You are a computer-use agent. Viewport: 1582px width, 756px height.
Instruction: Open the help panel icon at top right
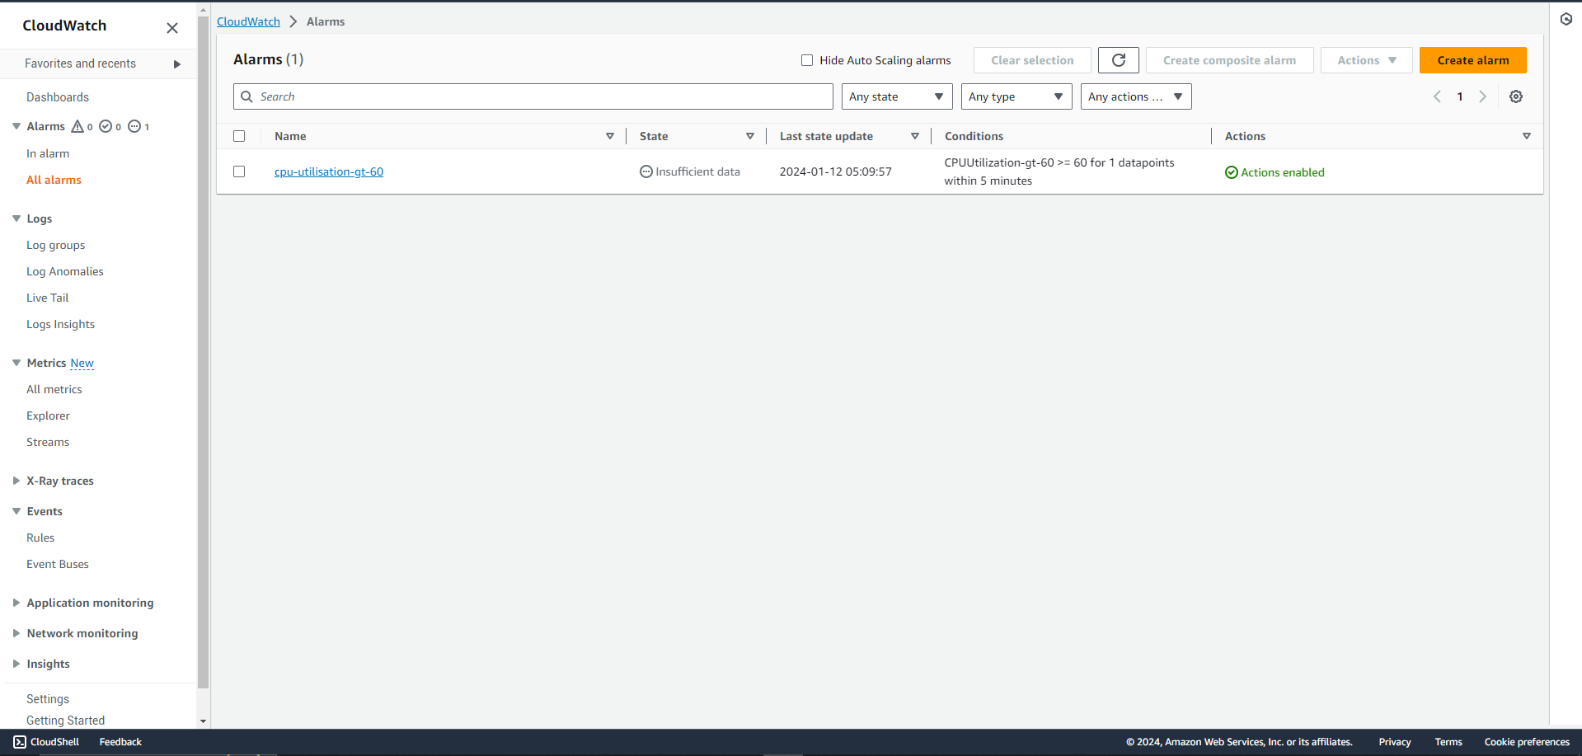click(x=1566, y=19)
